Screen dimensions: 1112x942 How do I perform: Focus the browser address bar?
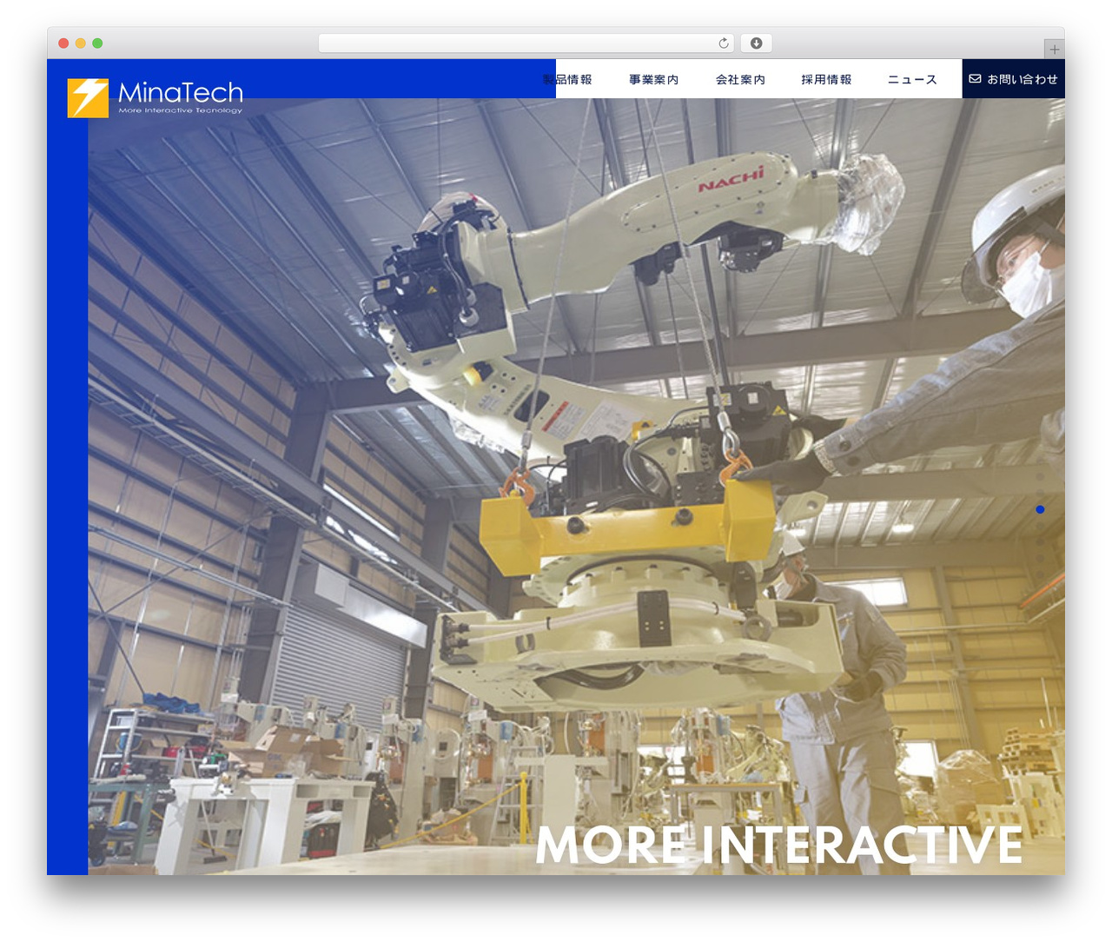[526, 43]
